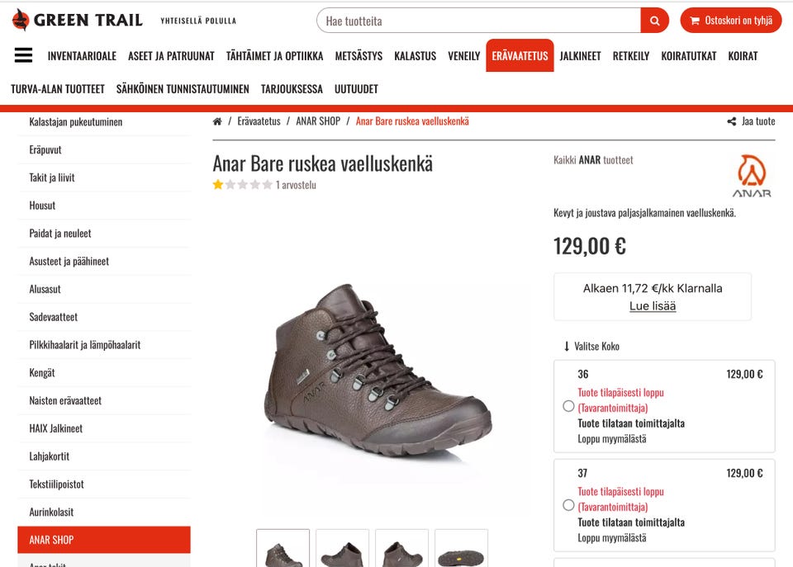793x567 pixels.
Task: Click the Lue lisää Klarna link
Action: click(653, 305)
